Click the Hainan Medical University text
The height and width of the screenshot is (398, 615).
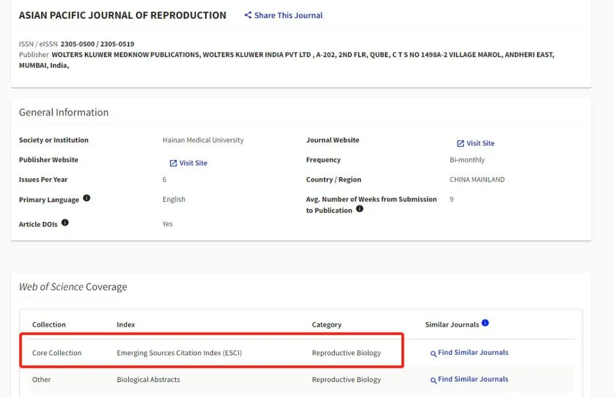(203, 140)
